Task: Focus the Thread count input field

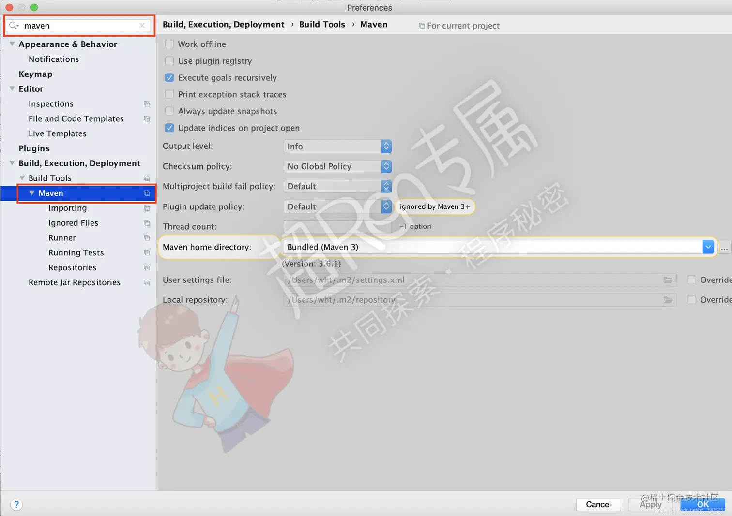Action: 337,226
